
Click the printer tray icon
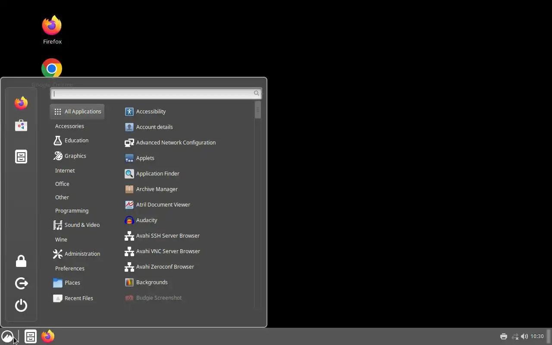[503, 336]
